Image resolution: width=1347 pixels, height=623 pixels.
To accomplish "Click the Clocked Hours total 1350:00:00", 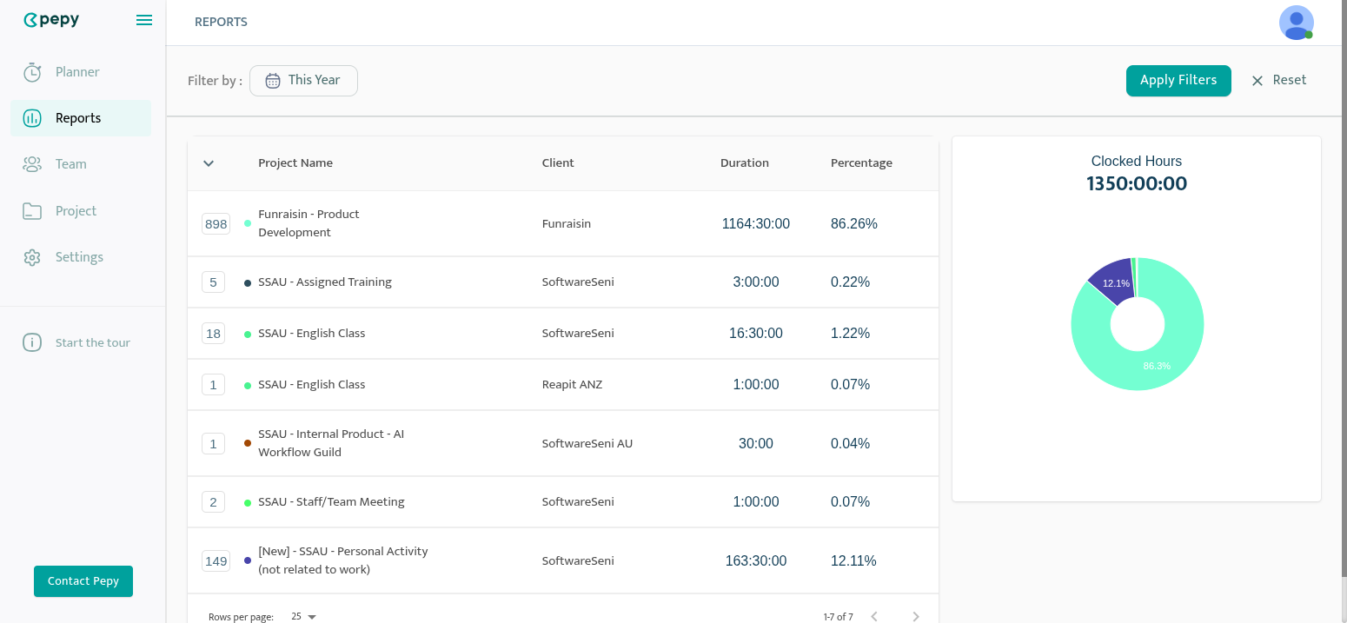I will point(1137,184).
